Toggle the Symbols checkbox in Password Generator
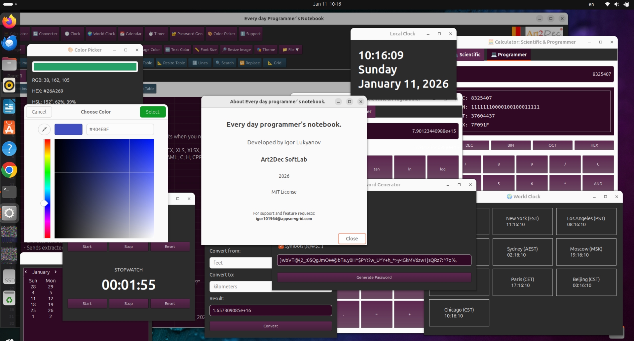Screen dimensions: 634x341 281,246
